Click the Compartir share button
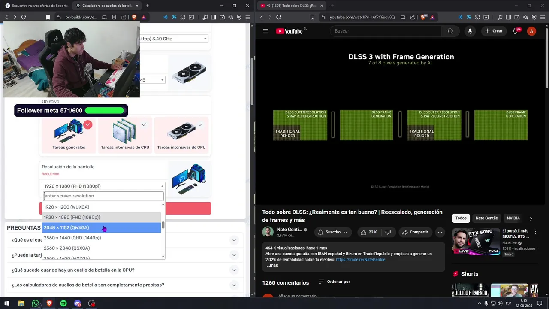The height and width of the screenshot is (309, 549). tap(414, 232)
